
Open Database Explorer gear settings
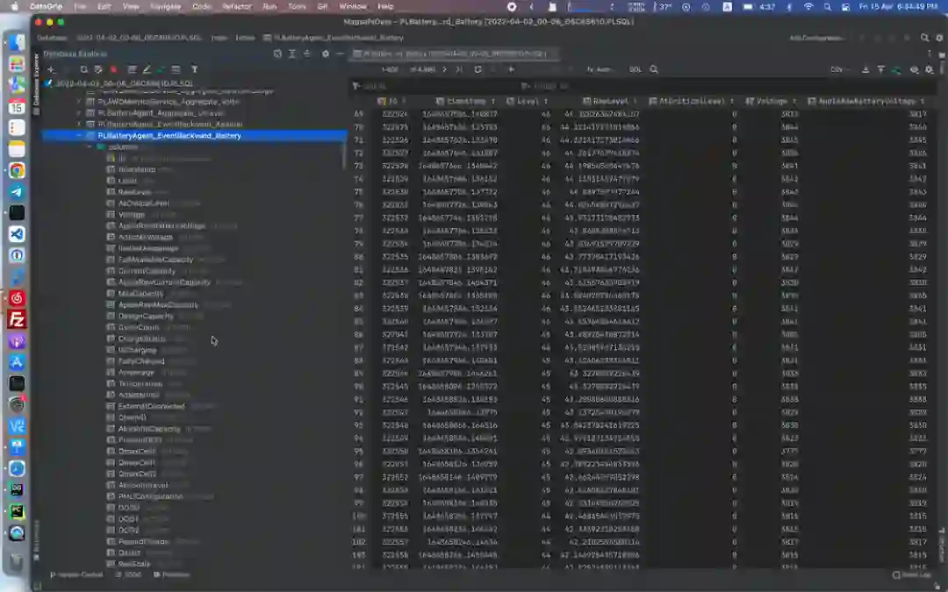pyautogui.click(x=325, y=53)
